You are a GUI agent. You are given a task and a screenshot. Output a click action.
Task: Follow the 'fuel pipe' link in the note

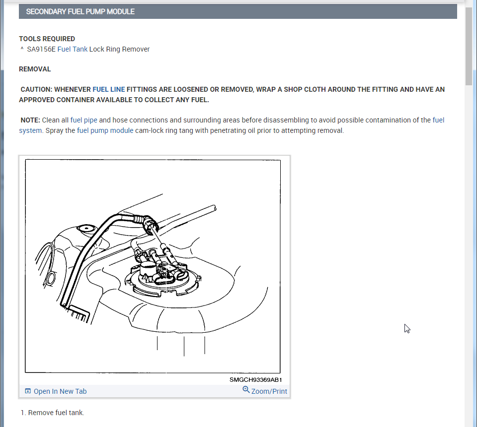(x=83, y=120)
